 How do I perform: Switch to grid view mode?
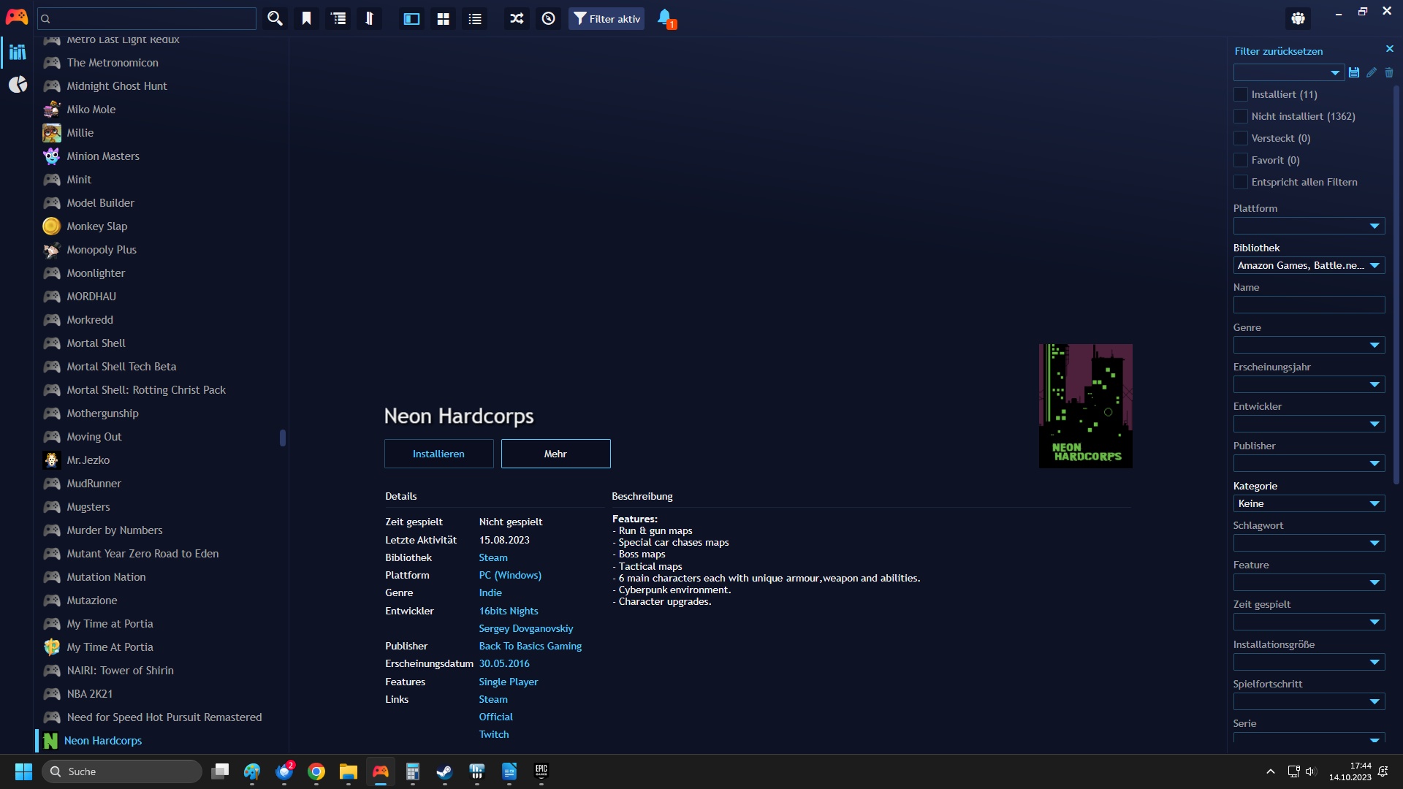click(443, 19)
